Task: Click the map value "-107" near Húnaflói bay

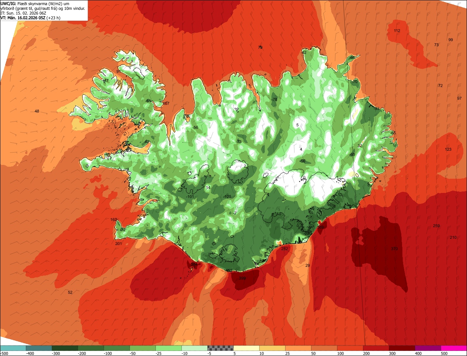Action: [165, 103]
